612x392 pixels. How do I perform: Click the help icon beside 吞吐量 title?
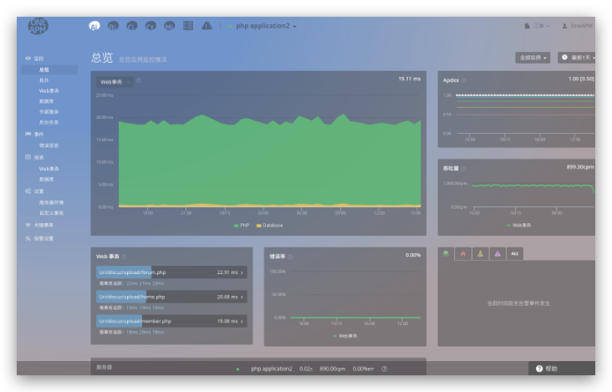[x=464, y=169]
